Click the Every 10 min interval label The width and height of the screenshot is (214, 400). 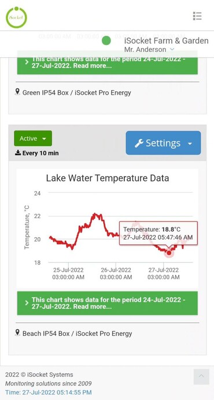[40, 153]
